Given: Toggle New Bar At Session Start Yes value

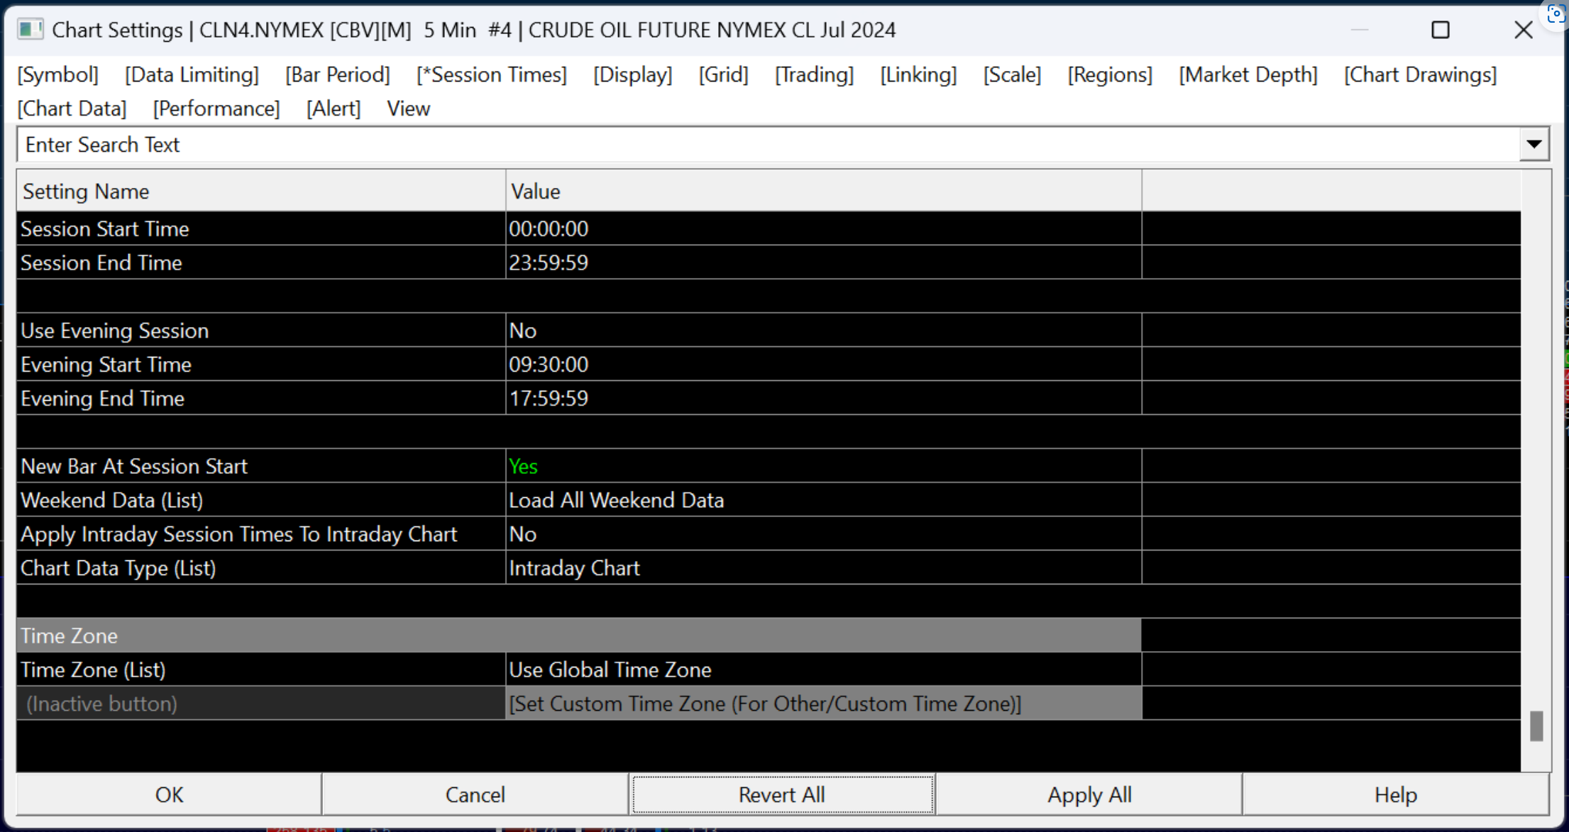Looking at the screenshot, I should click(x=823, y=466).
